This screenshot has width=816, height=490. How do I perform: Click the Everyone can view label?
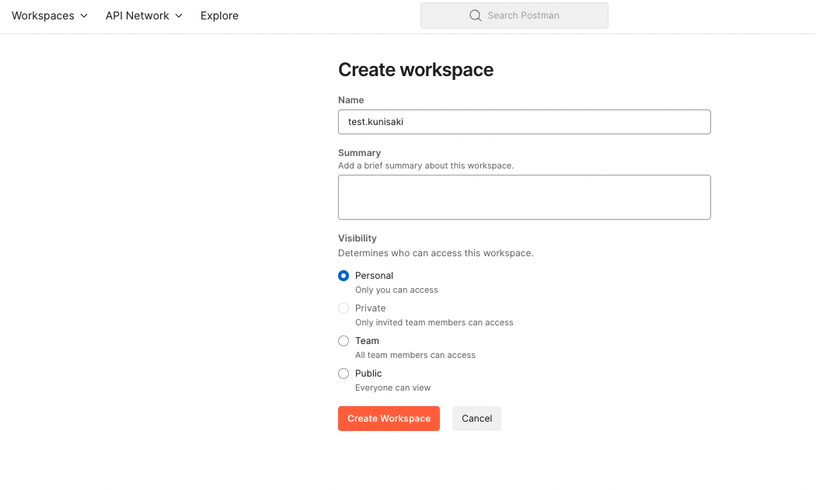point(393,387)
